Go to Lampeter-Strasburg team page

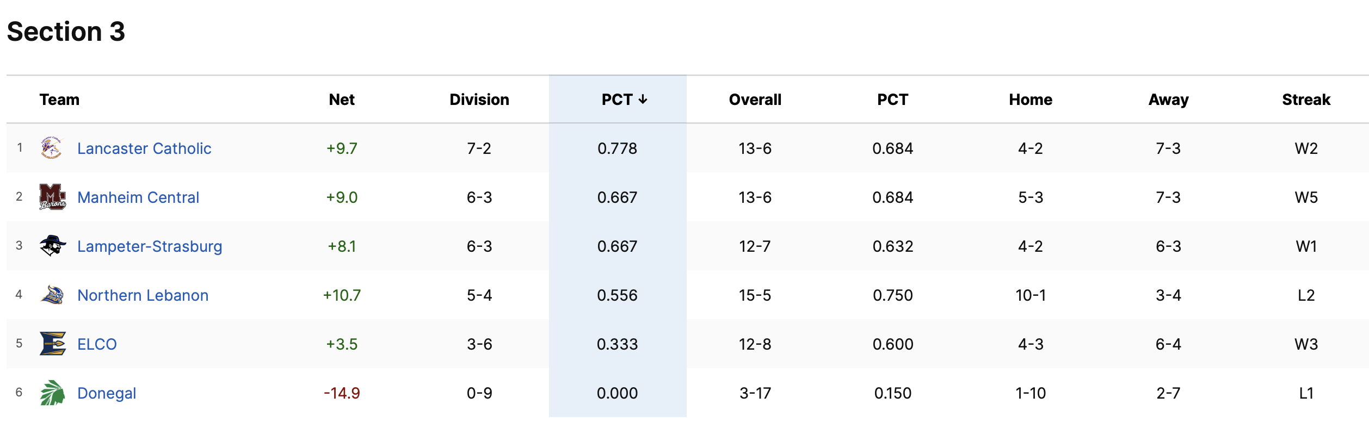tap(150, 246)
